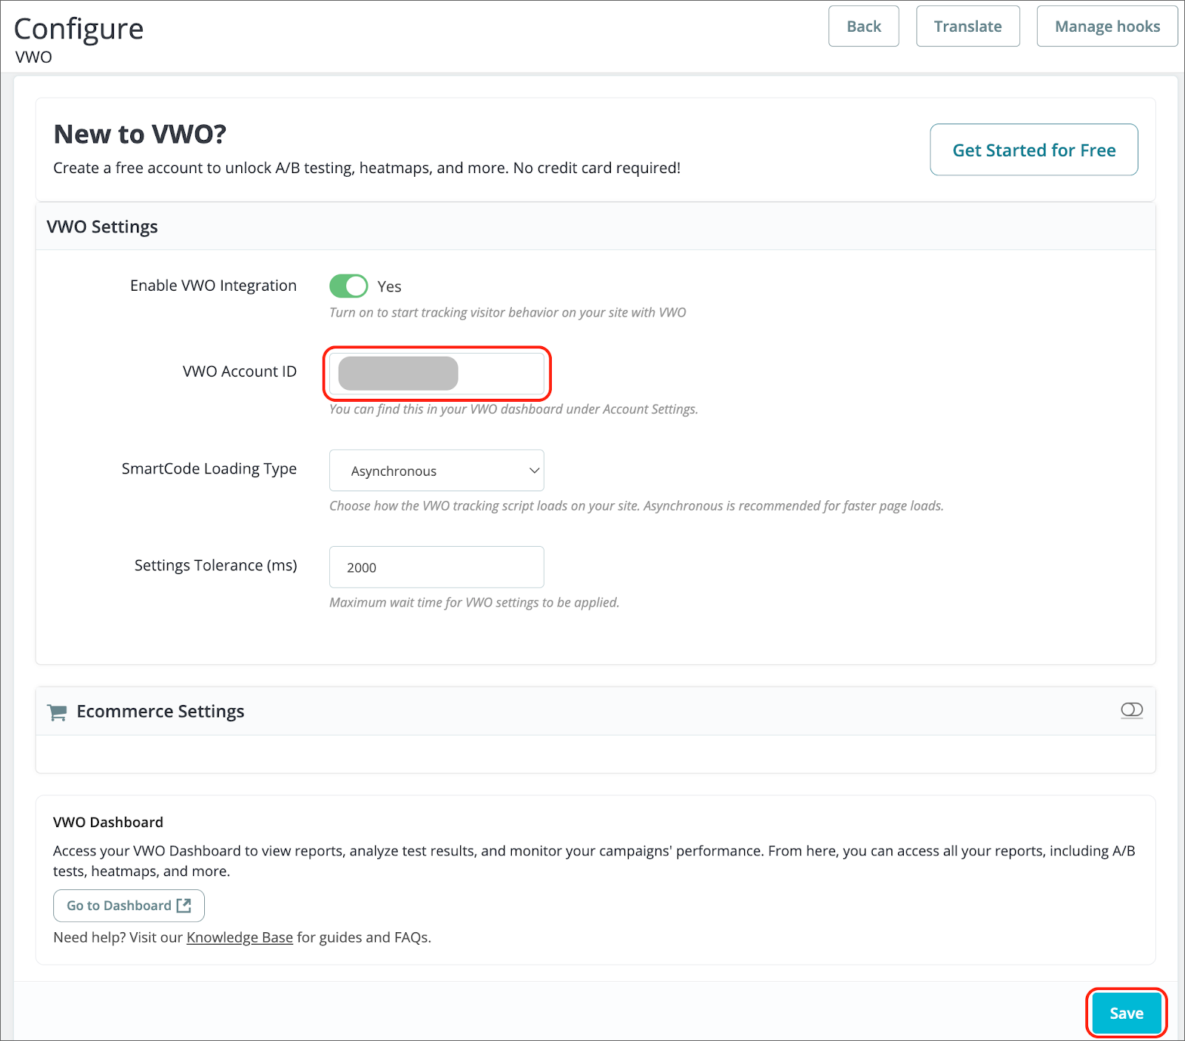Open the Translate option
This screenshot has height=1041, width=1185.
click(968, 27)
